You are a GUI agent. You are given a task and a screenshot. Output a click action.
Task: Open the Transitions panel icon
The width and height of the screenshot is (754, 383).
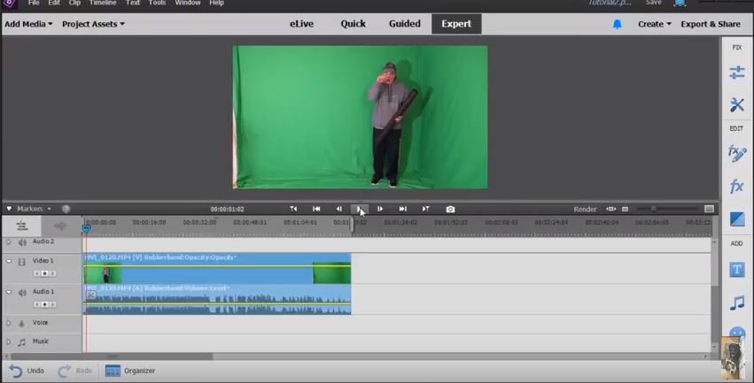[736, 218]
